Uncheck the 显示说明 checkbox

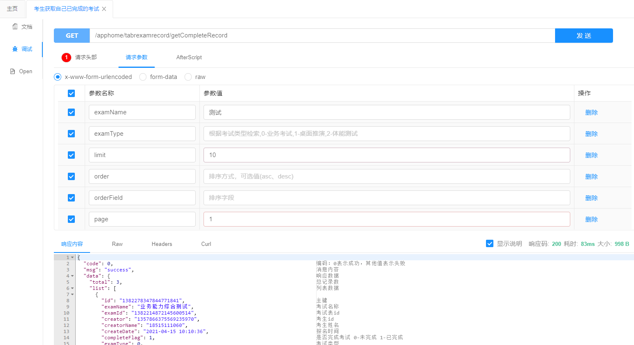pyautogui.click(x=489, y=243)
